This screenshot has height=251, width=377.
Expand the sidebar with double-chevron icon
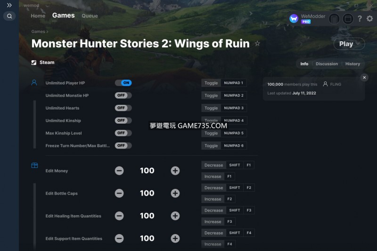click(9, 5)
